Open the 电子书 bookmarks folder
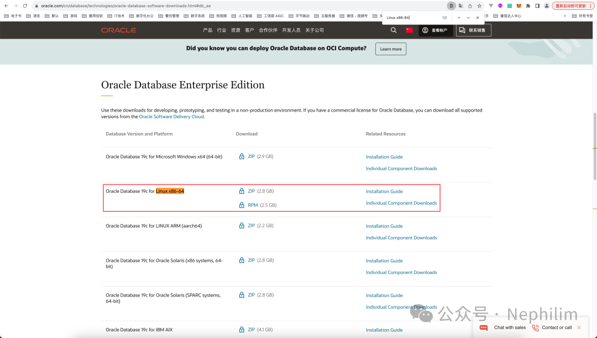The width and height of the screenshot is (597, 338). click(13, 16)
